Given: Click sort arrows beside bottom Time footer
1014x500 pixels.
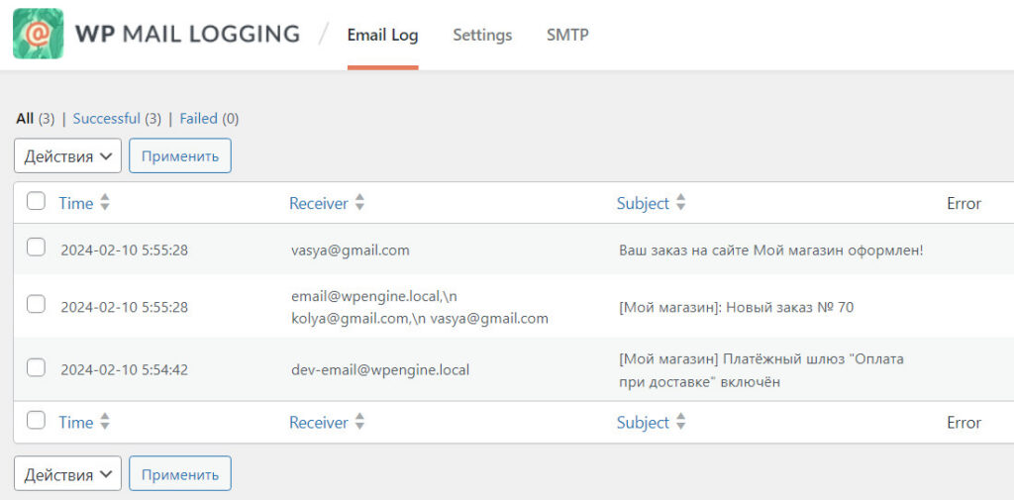Looking at the screenshot, I should 105,422.
